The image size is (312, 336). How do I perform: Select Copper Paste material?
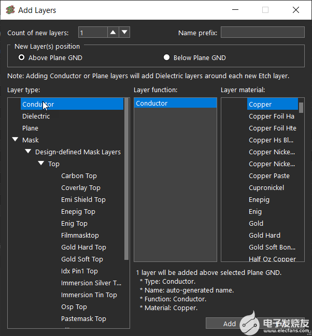tap(269, 176)
